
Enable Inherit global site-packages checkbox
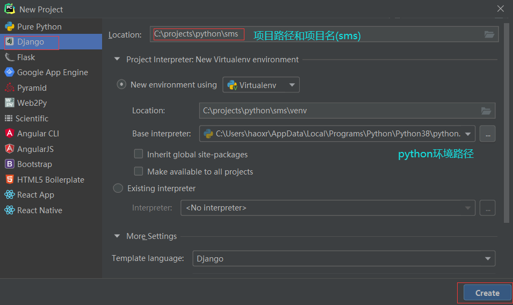point(139,155)
